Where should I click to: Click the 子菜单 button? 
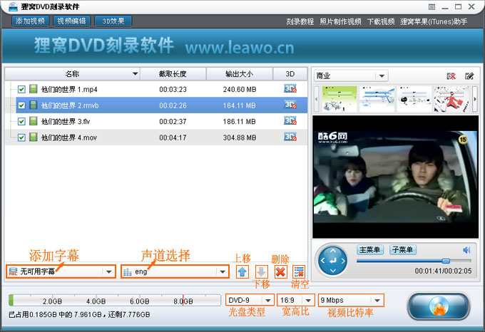(x=403, y=249)
